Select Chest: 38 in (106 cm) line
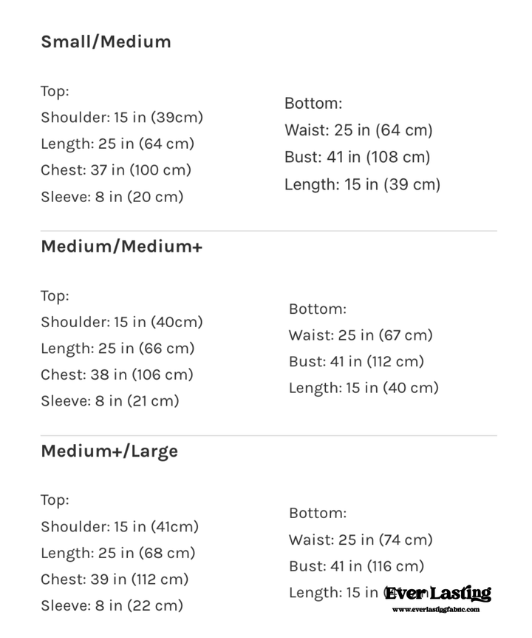 (117, 375)
